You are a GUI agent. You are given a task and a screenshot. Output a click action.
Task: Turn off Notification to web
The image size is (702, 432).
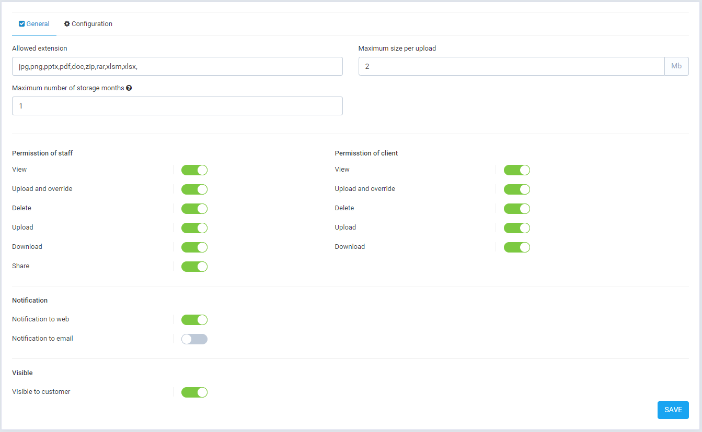pyautogui.click(x=194, y=320)
